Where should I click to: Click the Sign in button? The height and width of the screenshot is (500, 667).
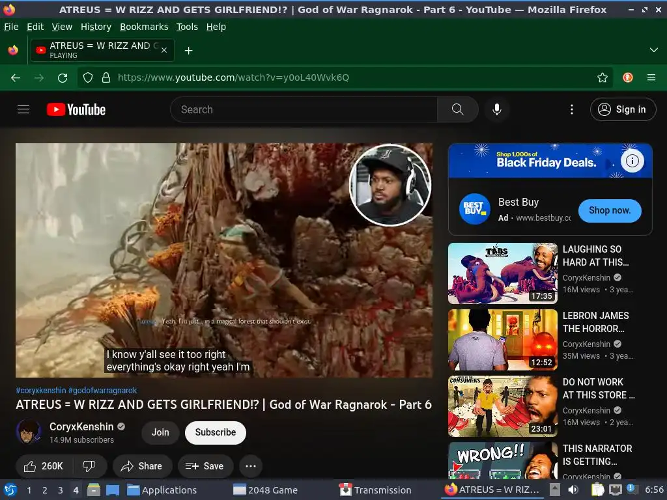pos(623,109)
